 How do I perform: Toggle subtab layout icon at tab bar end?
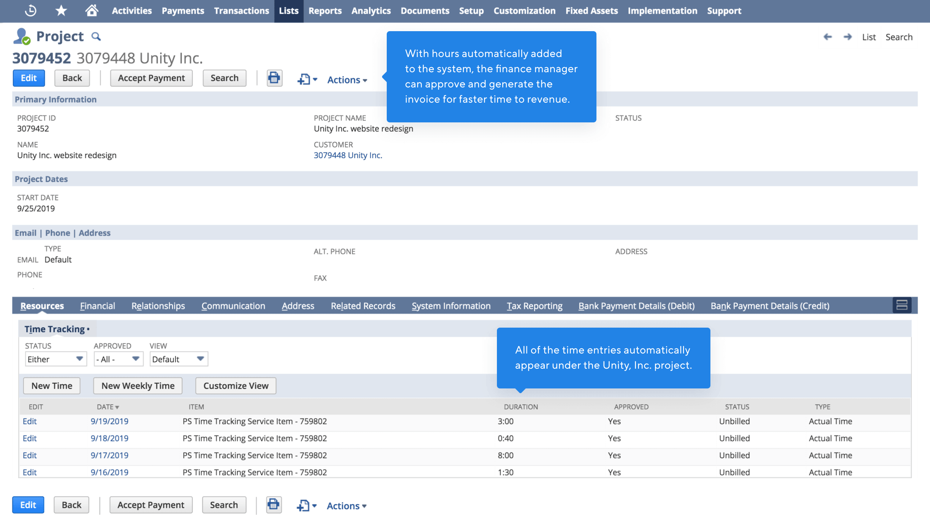(902, 305)
